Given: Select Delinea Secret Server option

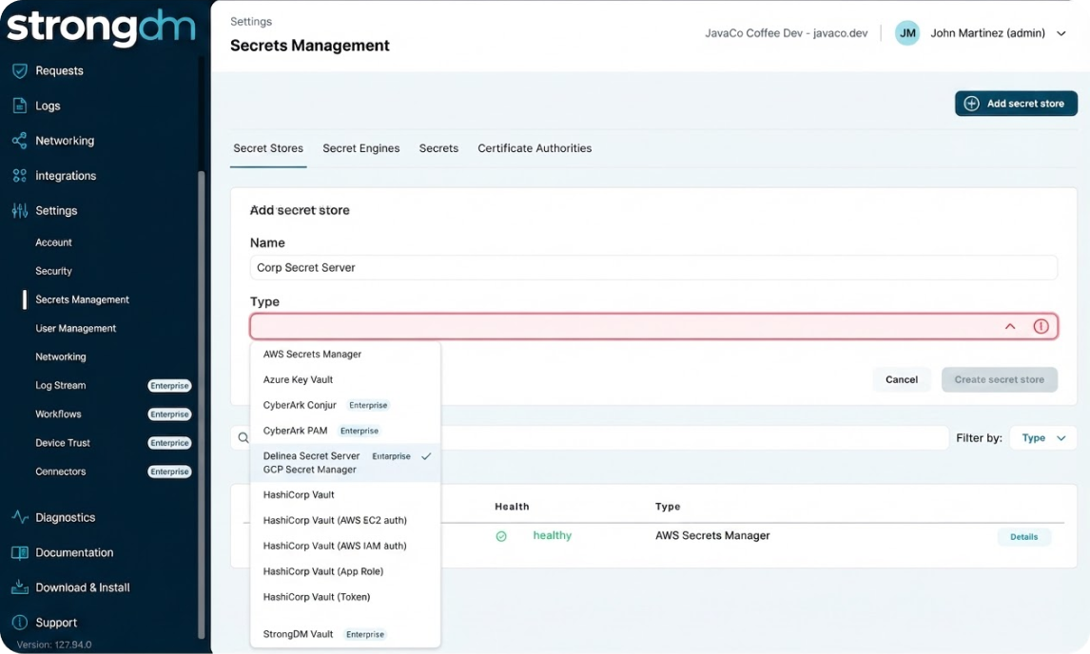Looking at the screenshot, I should tap(311, 456).
